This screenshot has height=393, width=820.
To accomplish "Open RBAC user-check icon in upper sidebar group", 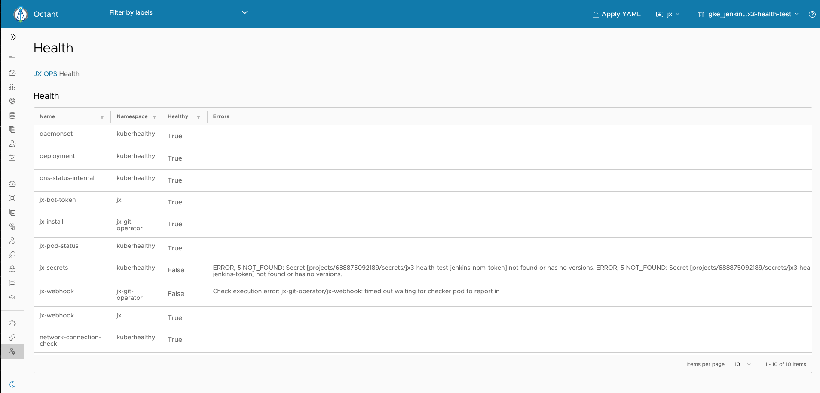I will click(12, 143).
